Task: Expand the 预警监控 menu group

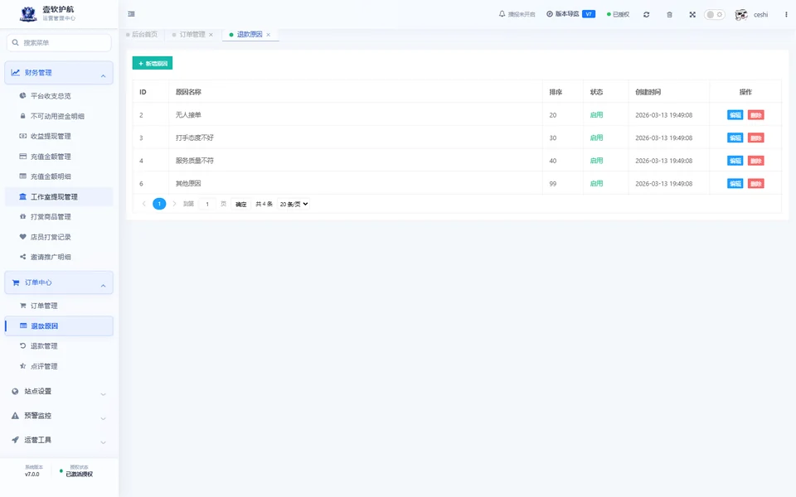Action: click(x=59, y=416)
